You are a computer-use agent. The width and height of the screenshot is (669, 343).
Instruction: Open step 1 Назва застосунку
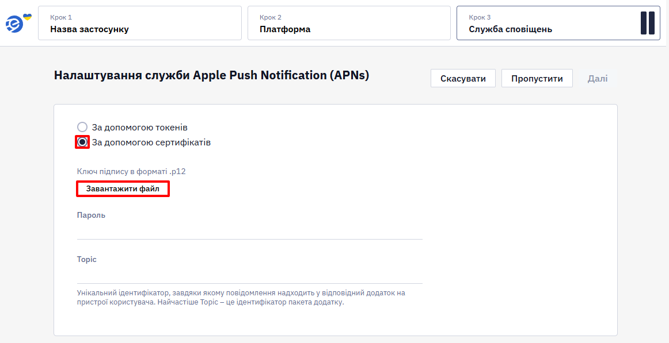(x=140, y=23)
